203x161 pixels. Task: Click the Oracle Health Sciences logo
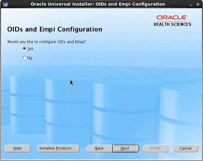pos(172,21)
